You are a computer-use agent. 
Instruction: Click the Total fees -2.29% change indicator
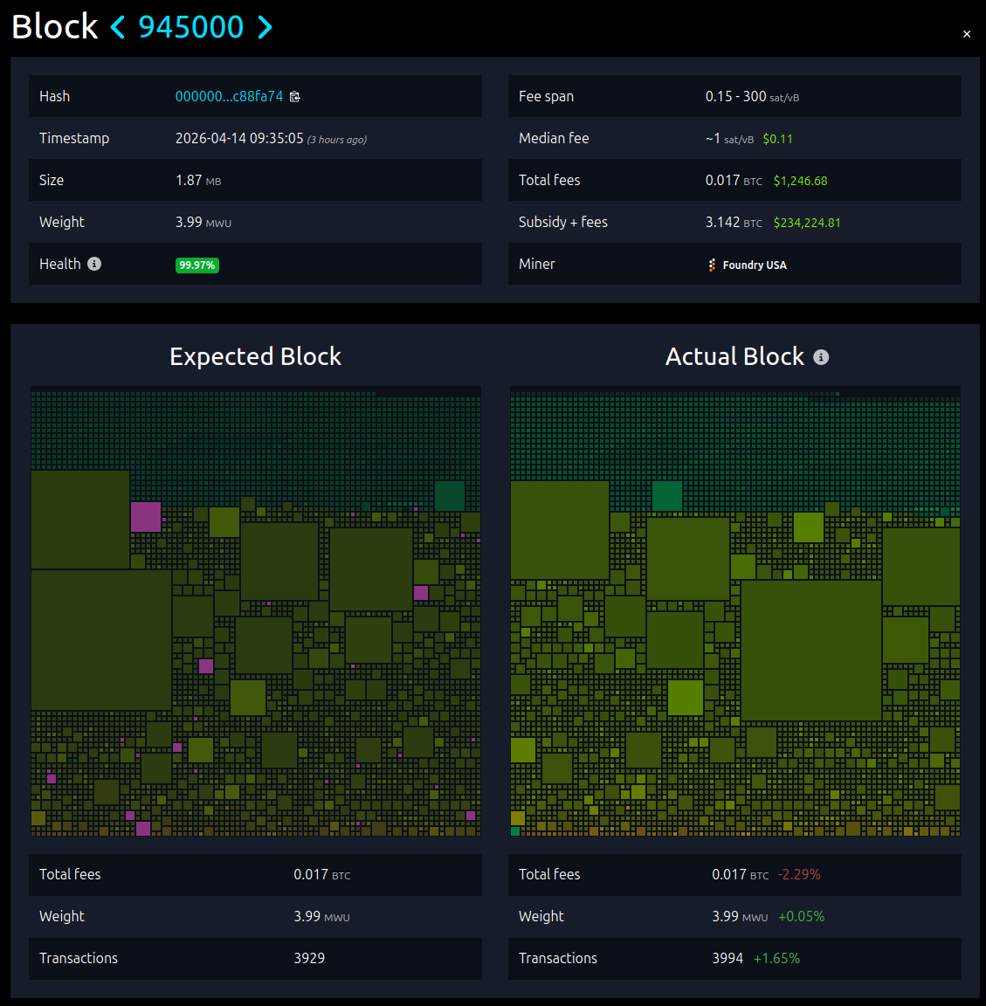click(799, 874)
